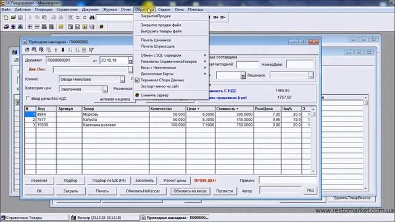Open search with the binoculars icon

click(92, 17)
